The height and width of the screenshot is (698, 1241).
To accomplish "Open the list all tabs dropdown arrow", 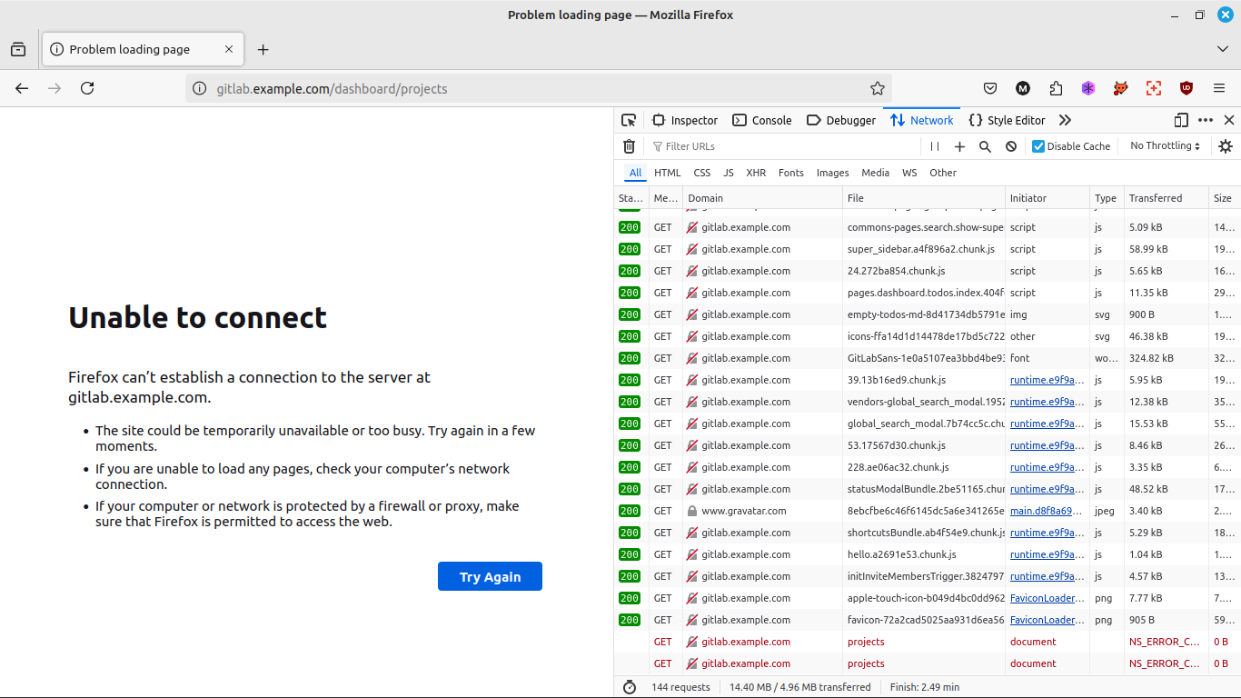I will click(x=1222, y=49).
